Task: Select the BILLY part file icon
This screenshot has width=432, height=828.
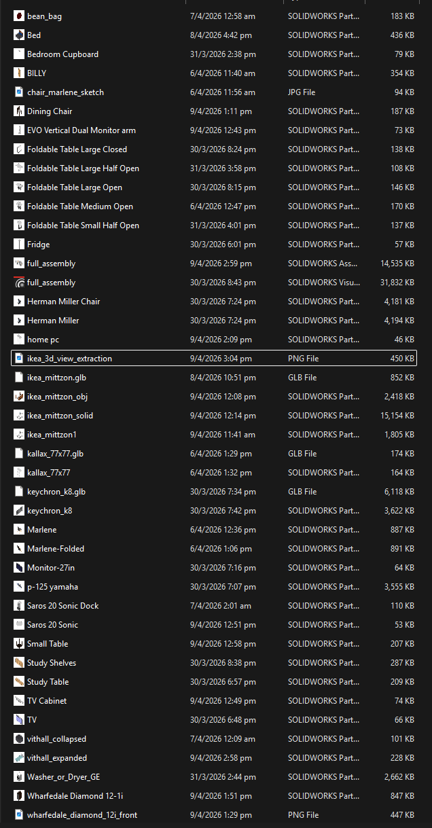Action: [x=19, y=73]
